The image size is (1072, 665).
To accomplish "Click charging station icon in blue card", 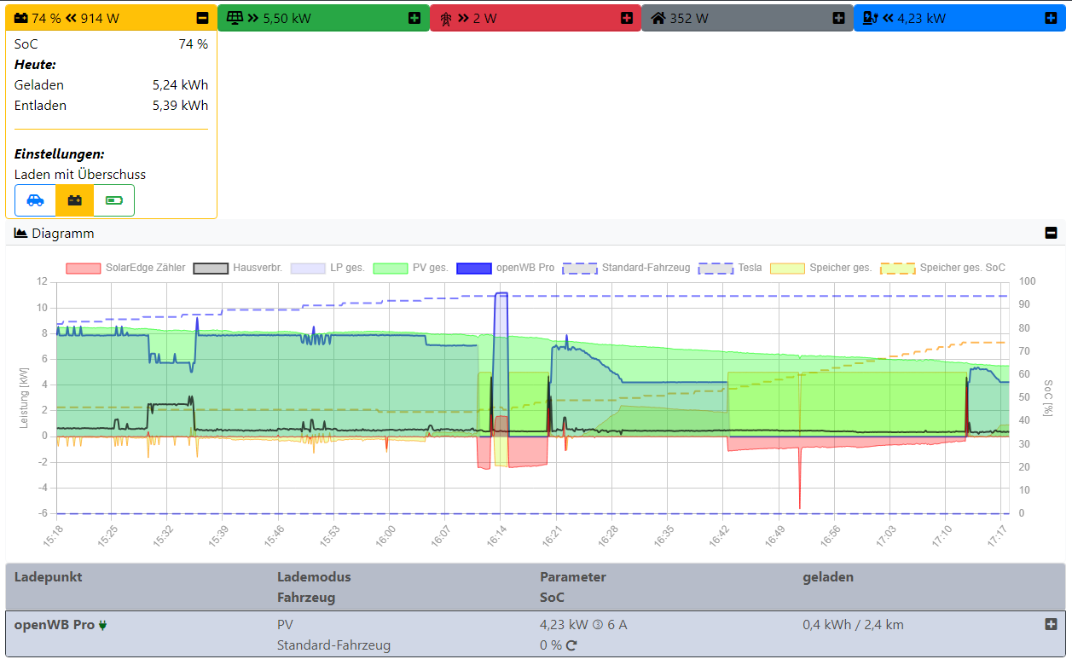I will [870, 18].
